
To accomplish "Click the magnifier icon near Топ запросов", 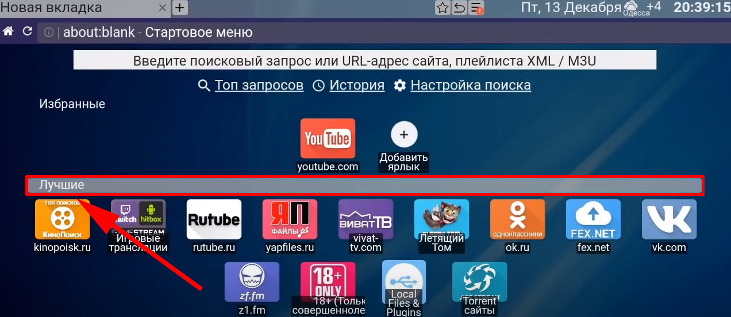I will coord(203,86).
